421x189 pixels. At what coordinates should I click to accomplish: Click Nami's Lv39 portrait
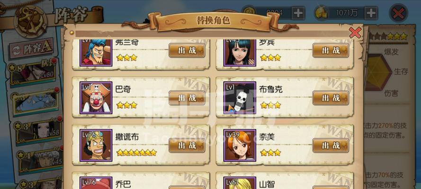[240, 146]
